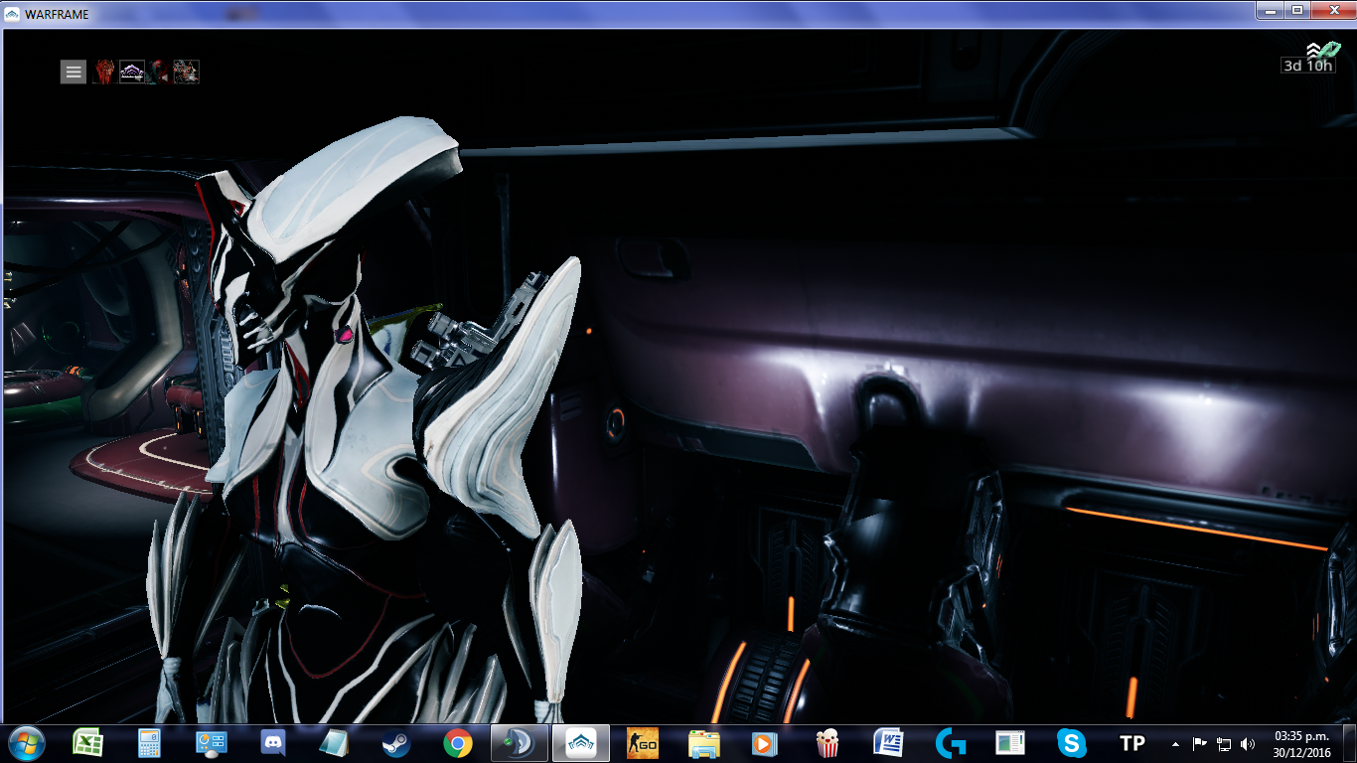This screenshot has height=763, width=1357.
Task: Open the volume speaker tray icon
Action: (x=1248, y=743)
